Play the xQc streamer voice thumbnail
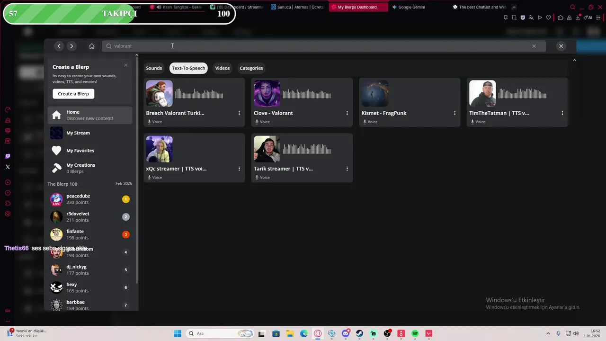606x341 pixels. click(160, 149)
